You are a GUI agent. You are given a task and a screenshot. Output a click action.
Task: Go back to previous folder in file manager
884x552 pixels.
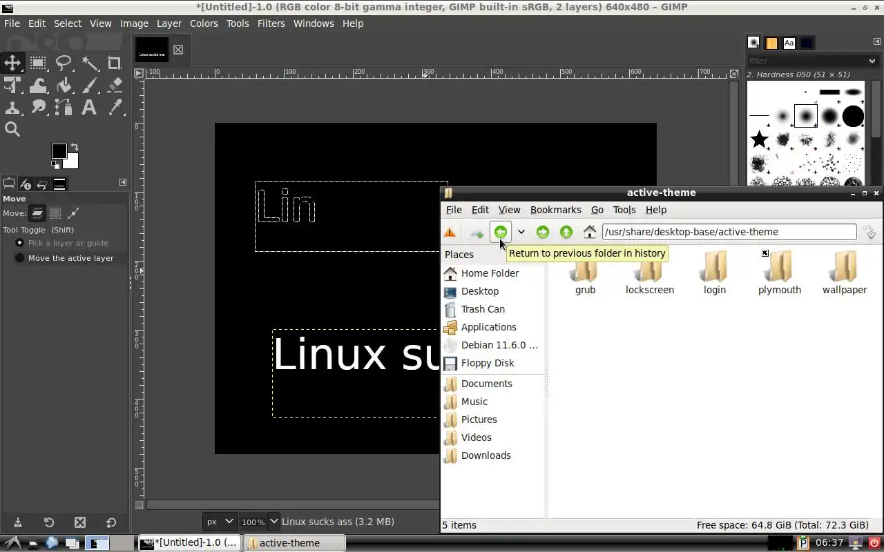[x=501, y=233]
